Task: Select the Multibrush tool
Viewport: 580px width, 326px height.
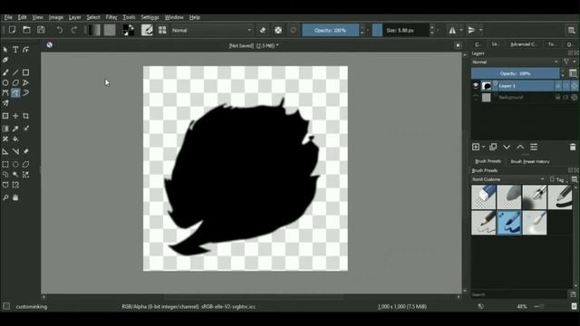Action: [x=5, y=103]
